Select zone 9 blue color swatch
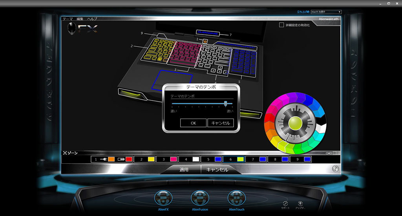Image resolution: width=402 pixels, height=216 pixels. click(307, 159)
